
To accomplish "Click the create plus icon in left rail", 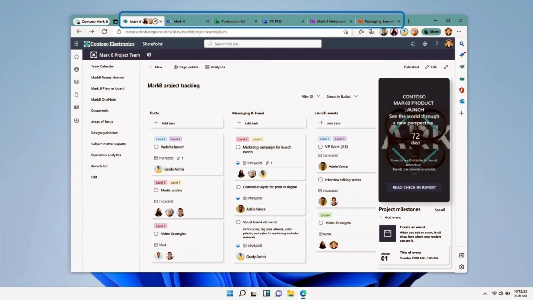I will click(77, 121).
